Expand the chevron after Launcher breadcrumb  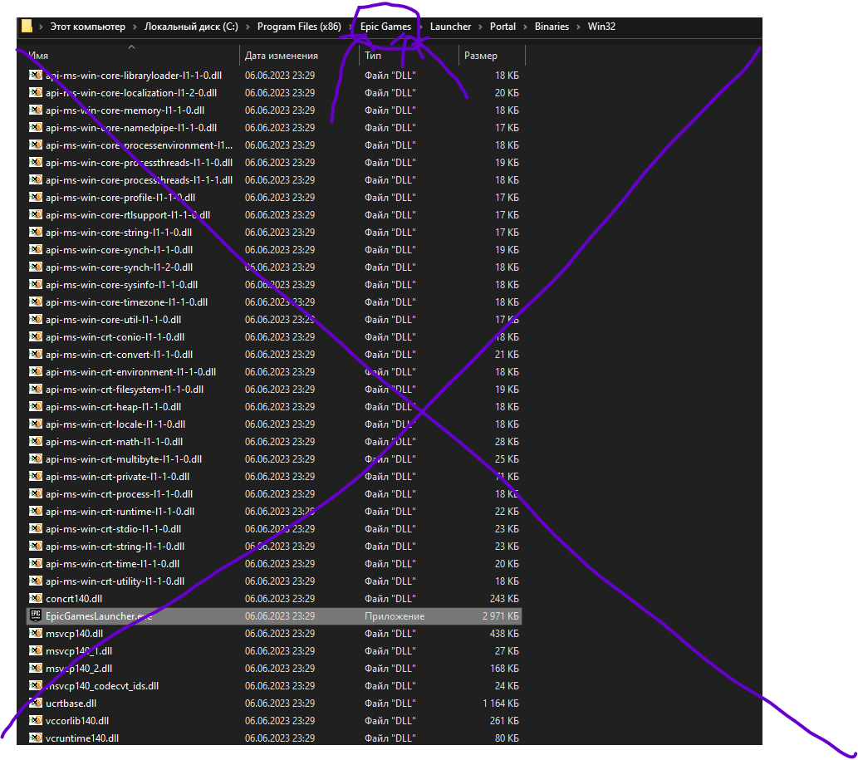pyautogui.click(x=480, y=27)
